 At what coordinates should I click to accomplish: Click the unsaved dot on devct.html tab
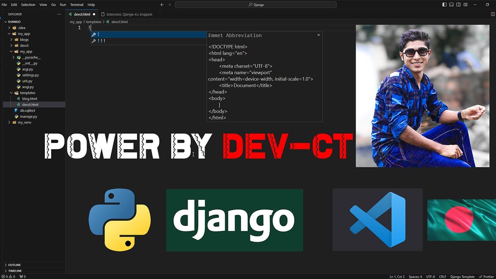point(94,14)
